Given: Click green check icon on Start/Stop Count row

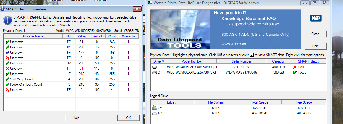Looking at the screenshot, I should click(7, 79).
